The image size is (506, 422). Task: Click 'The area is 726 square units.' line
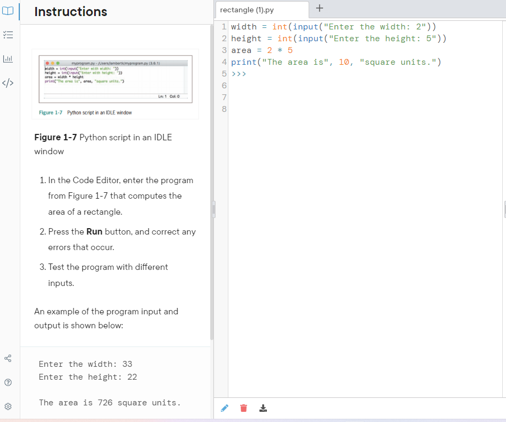110,403
